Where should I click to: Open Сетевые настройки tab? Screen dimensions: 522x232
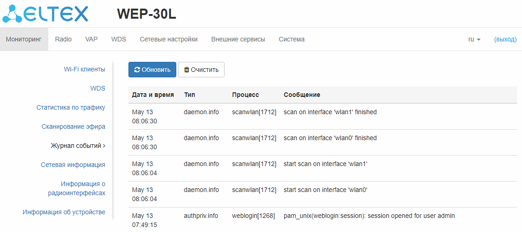[x=169, y=40]
